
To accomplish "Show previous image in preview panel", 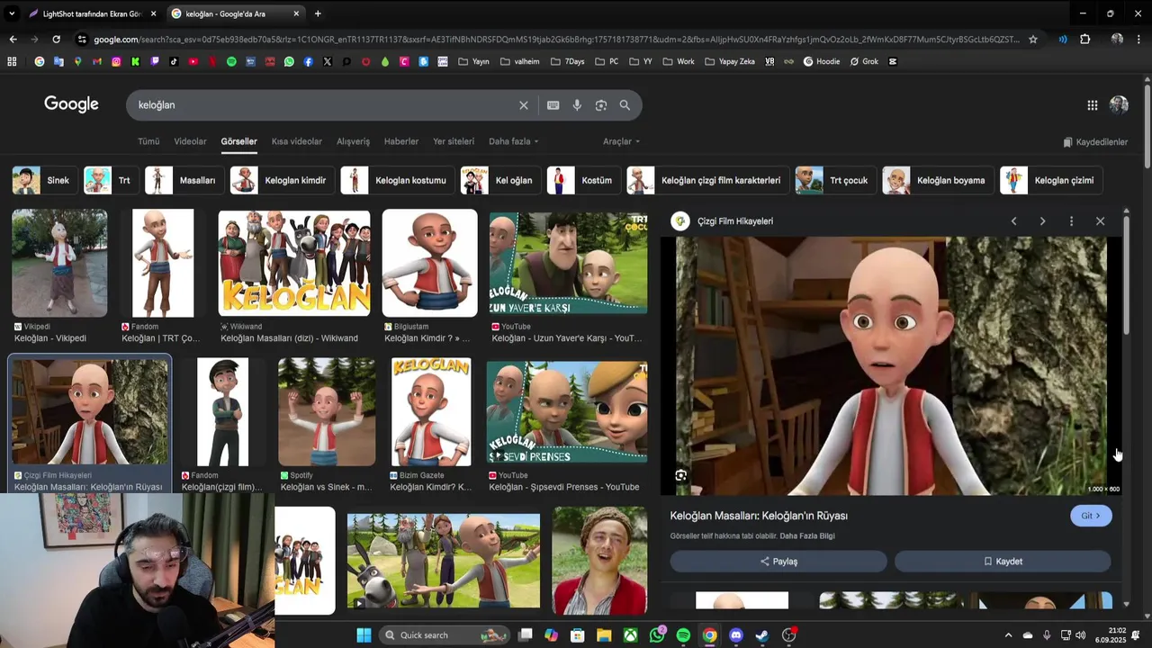I will point(1013,221).
